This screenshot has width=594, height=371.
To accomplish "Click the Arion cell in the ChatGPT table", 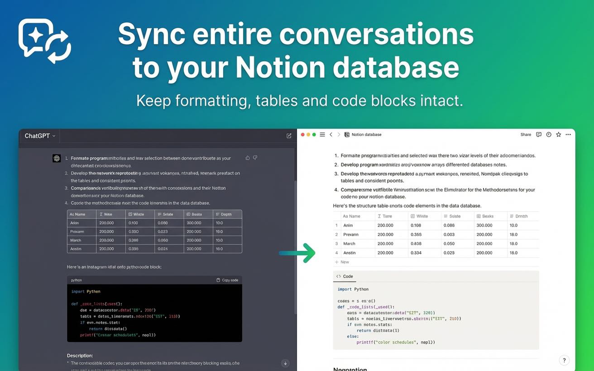I will 82,223.
